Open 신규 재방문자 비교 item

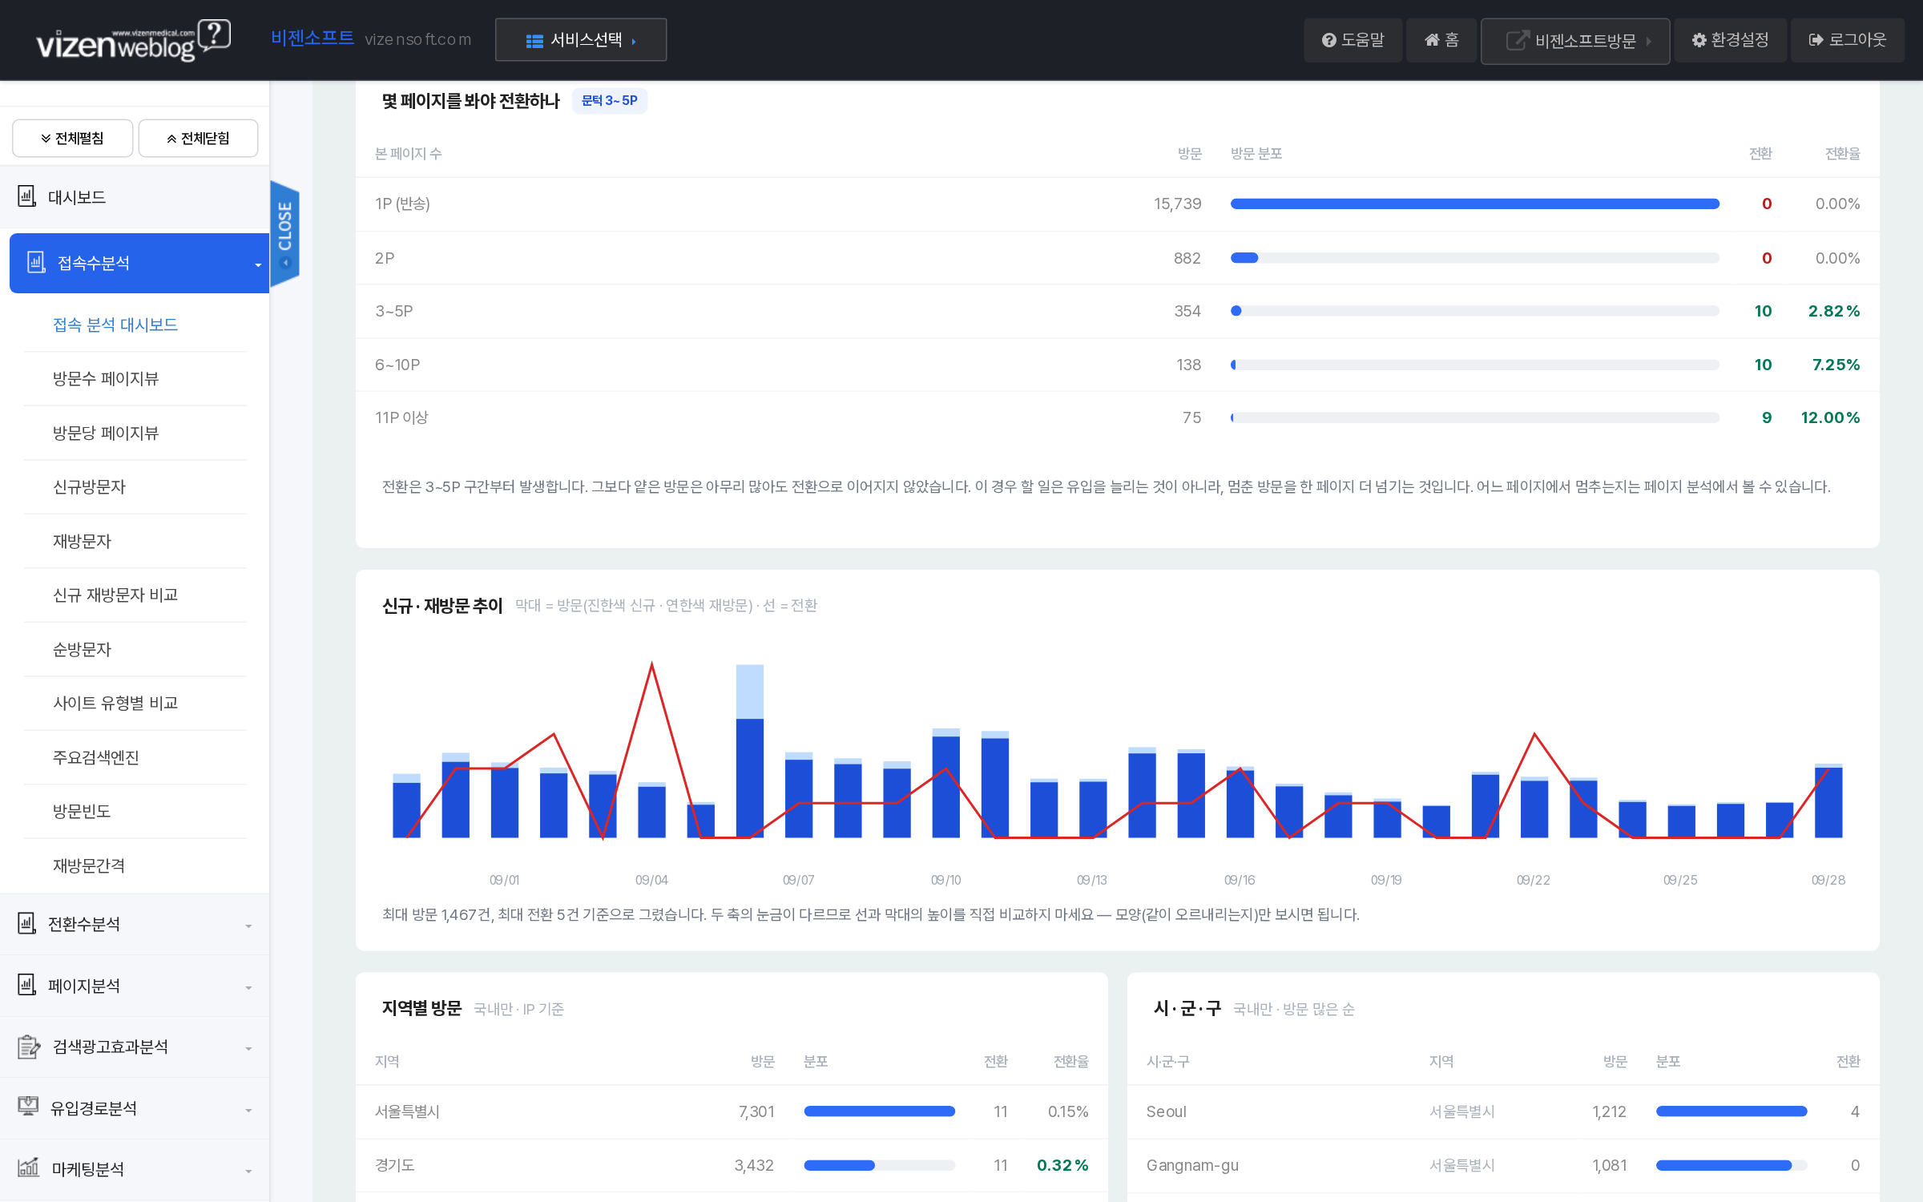point(115,595)
